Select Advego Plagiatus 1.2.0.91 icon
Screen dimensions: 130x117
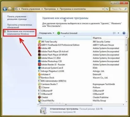click(x=39, y=71)
